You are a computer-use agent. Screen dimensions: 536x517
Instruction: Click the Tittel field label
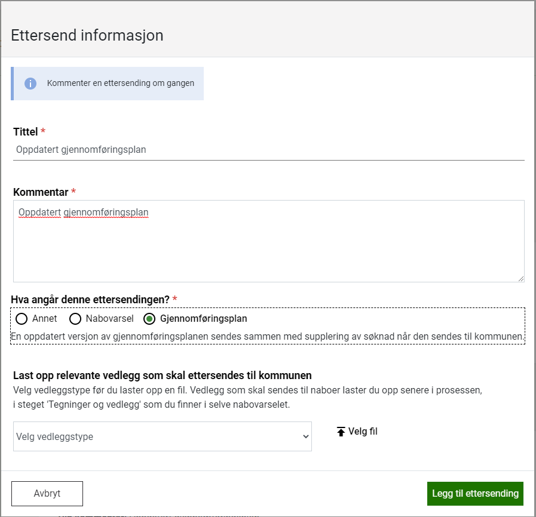click(x=26, y=131)
